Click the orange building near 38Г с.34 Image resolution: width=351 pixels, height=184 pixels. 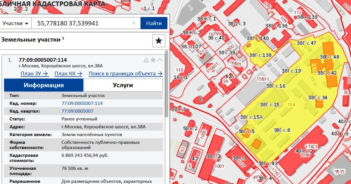point(319,103)
